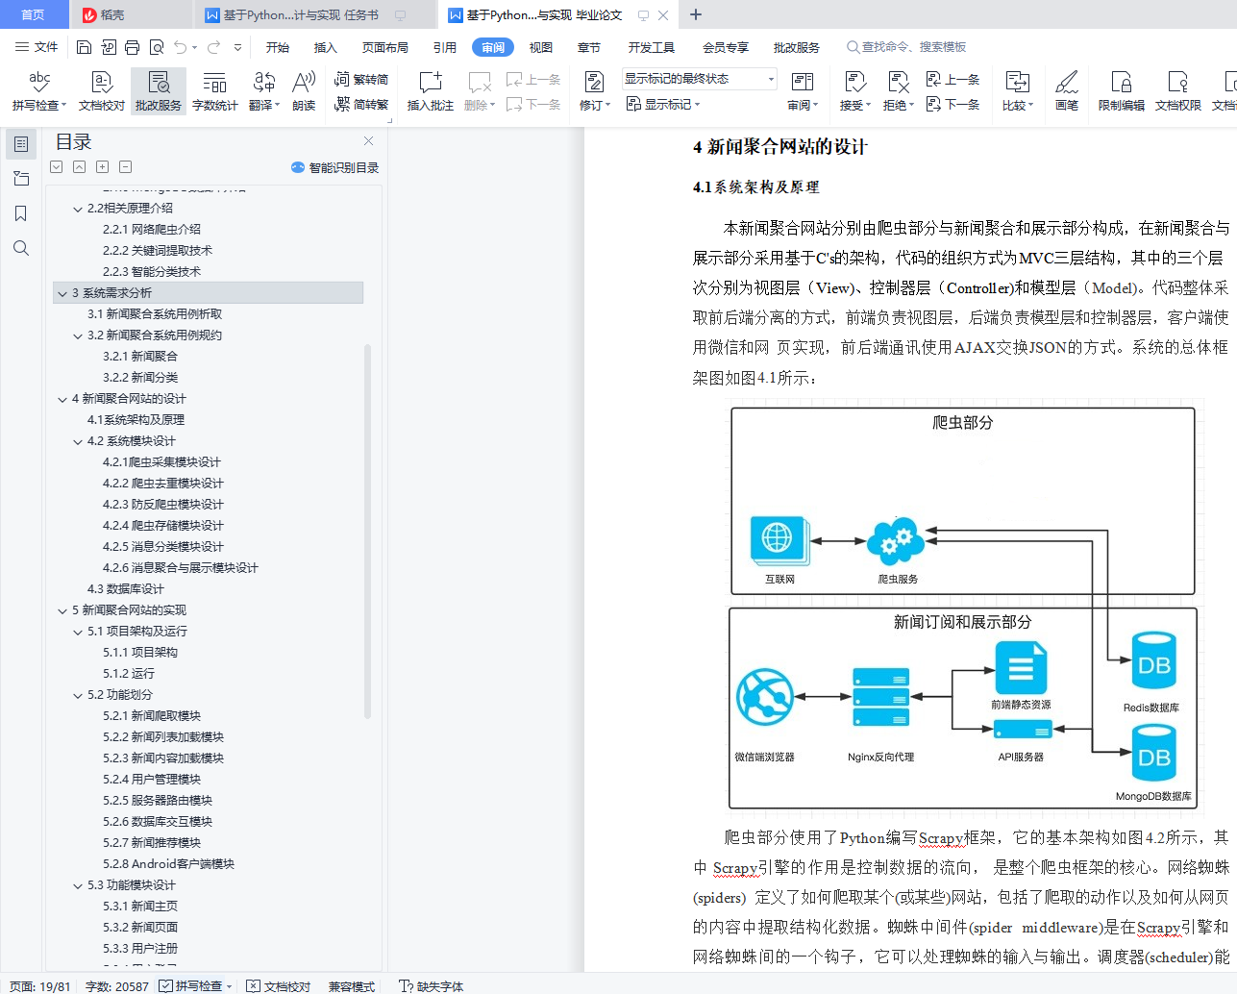Open 文档权限 document permissions

[1178, 91]
